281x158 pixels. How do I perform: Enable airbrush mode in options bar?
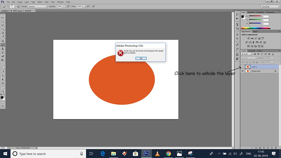coord(88,6)
